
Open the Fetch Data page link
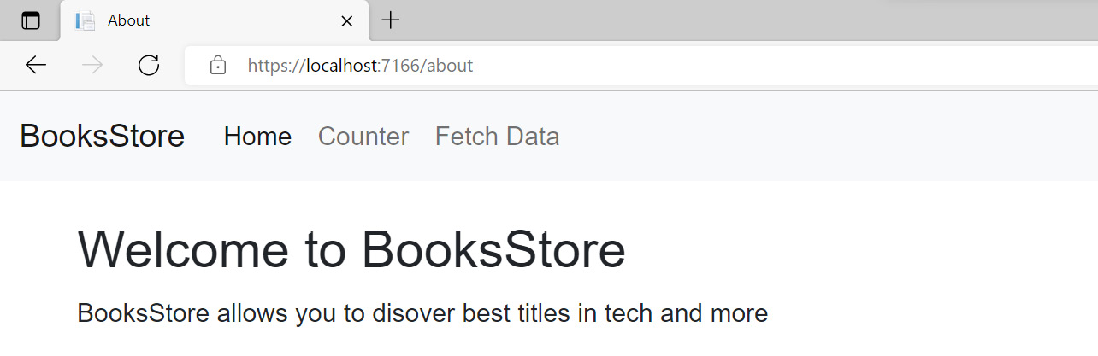[497, 137]
